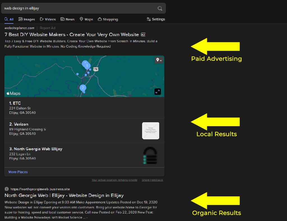Expand the map to fullscreen

[158, 91]
